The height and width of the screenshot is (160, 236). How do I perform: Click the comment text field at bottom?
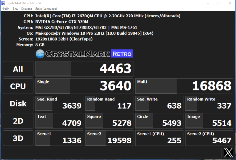[112, 153]
